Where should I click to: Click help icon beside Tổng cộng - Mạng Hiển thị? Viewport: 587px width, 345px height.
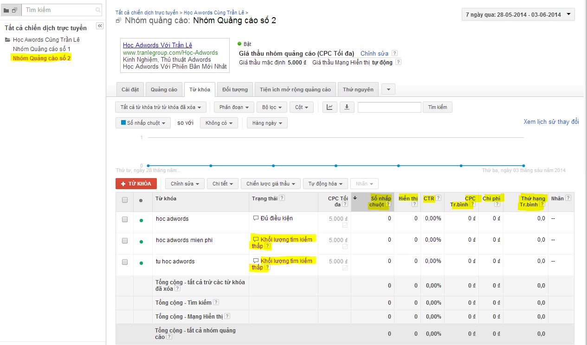(x=227, y=317)
